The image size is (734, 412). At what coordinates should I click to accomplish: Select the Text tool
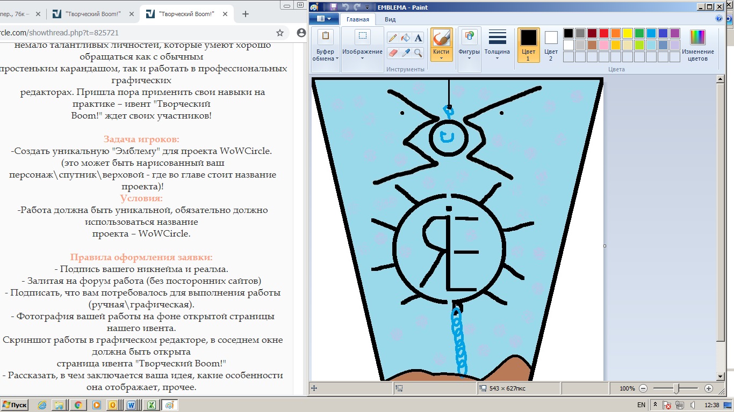click(418, 38)
